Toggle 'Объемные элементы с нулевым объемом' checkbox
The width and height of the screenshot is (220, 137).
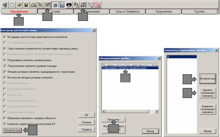pos(5,118)
